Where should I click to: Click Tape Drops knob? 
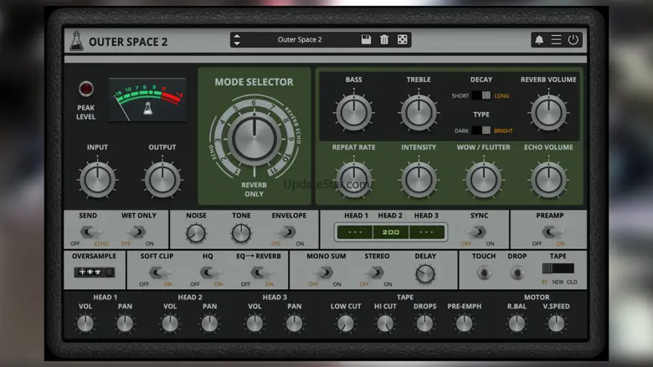click(424, 324)
